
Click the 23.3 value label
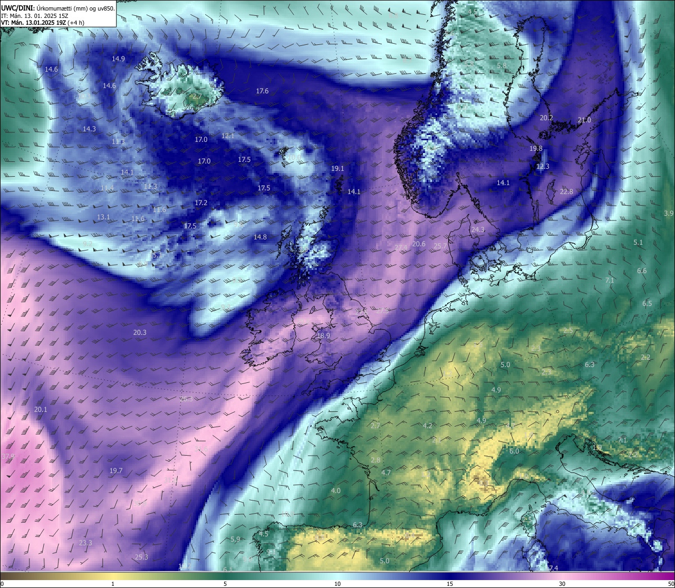click(85, 543)
